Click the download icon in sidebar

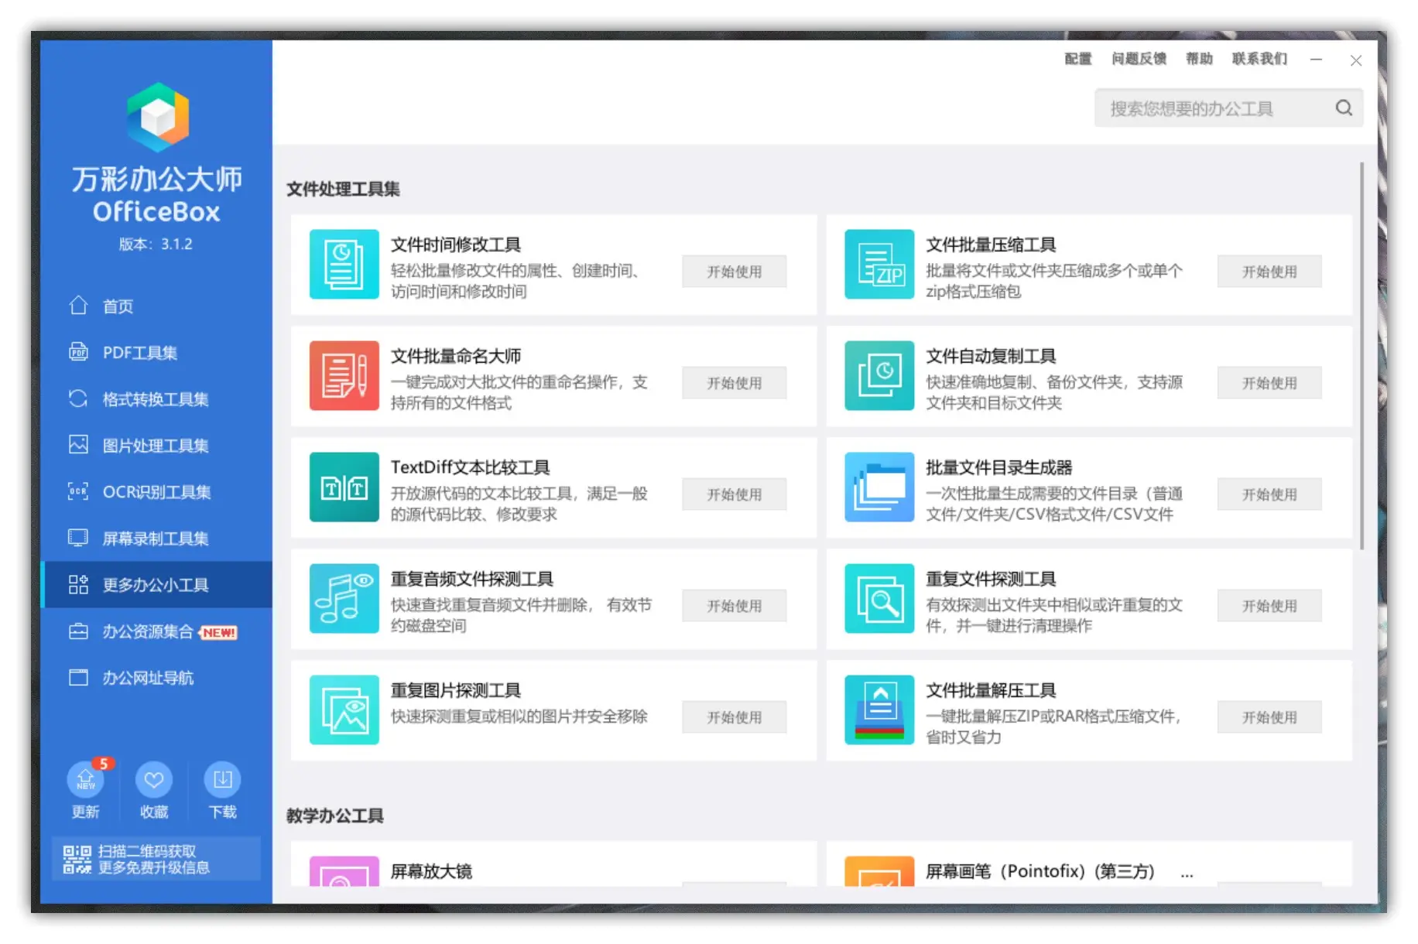coord(222,780)
